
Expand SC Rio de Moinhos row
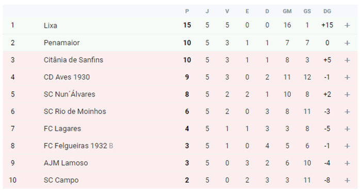click(347, 112)
